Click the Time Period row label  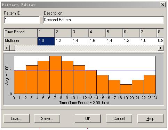[21, 33]
